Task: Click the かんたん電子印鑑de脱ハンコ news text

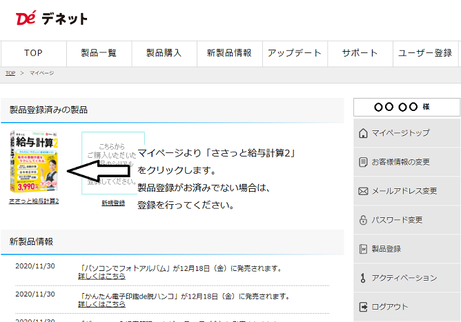Action: 185,296
